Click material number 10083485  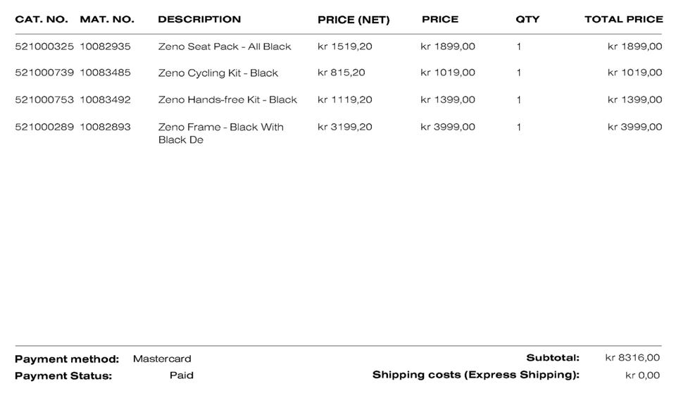(105, 73)
